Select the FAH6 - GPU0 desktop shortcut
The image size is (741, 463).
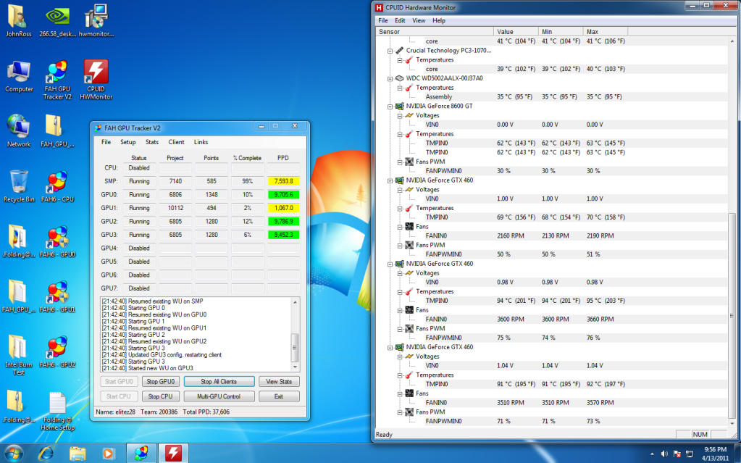pyautogui.click(x=57, y=242)
